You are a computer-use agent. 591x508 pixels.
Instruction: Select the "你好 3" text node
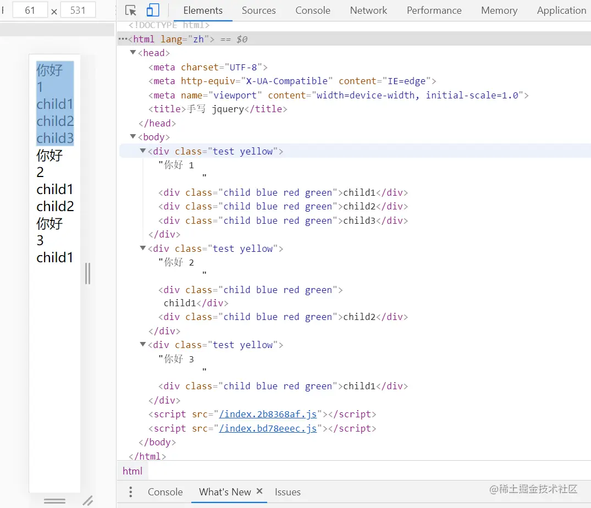coord(176,359)
